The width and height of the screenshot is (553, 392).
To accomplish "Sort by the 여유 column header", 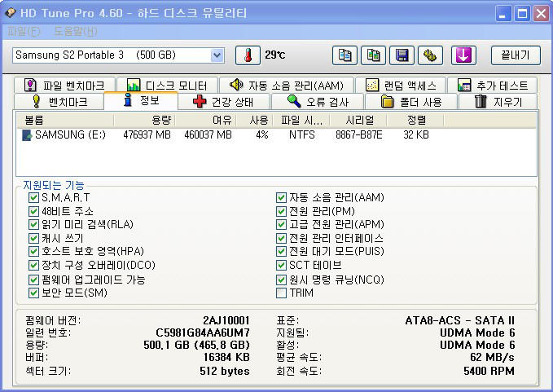I will pyautogui.click(x=205, y=121).
